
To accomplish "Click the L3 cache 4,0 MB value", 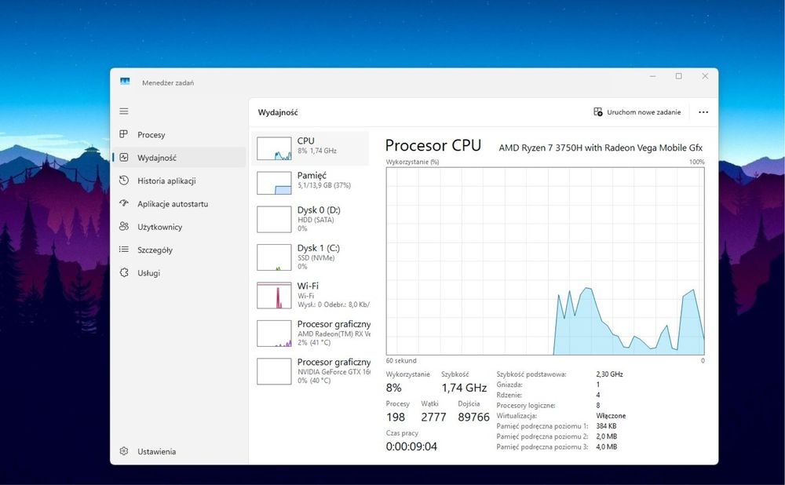I will coord(606,447).
